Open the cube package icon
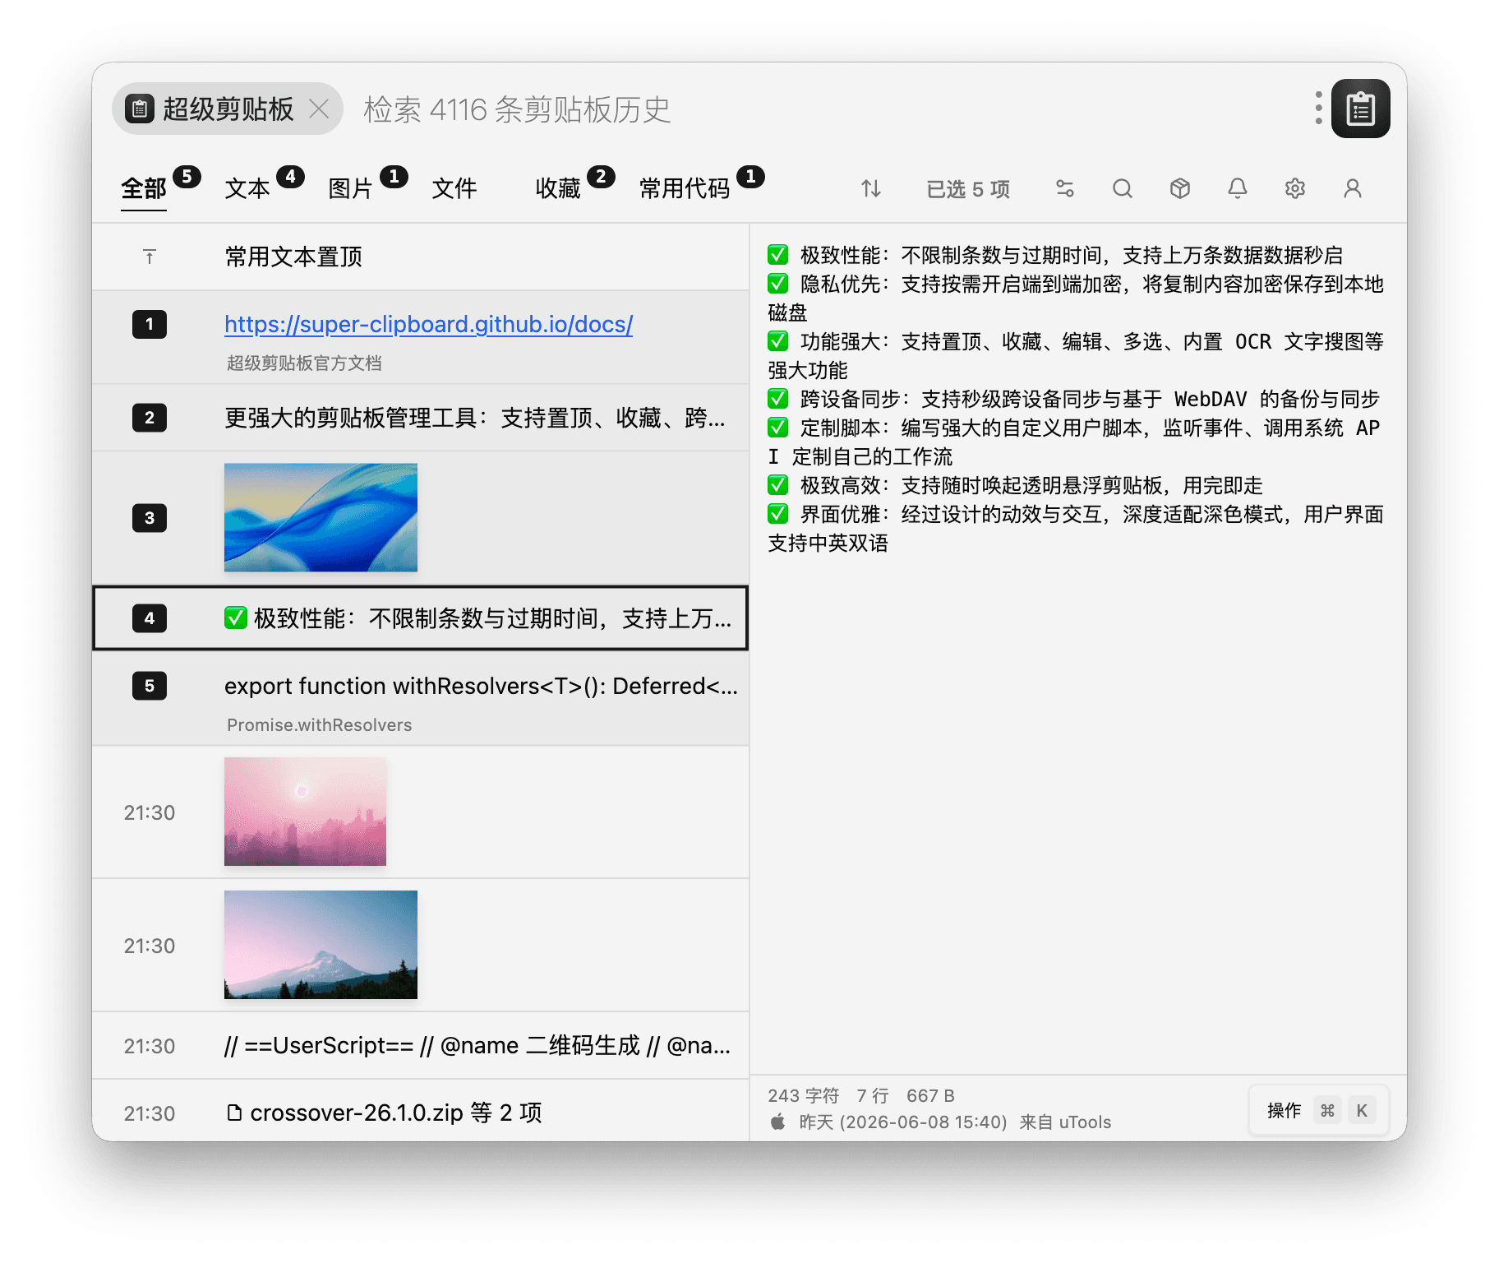 point(1180,189)
